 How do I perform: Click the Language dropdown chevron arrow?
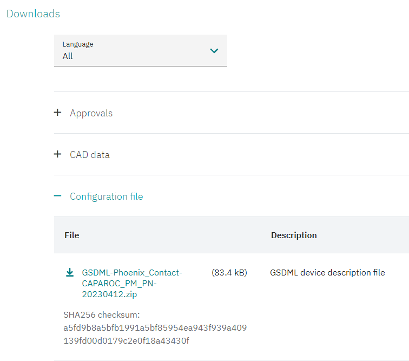click(214, 51)
